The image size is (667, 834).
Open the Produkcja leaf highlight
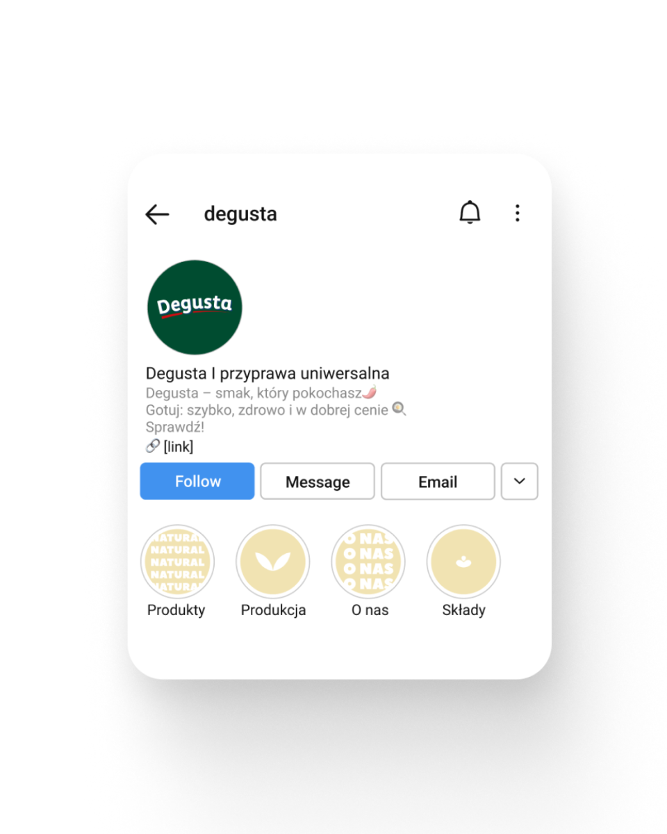point(272,562)
